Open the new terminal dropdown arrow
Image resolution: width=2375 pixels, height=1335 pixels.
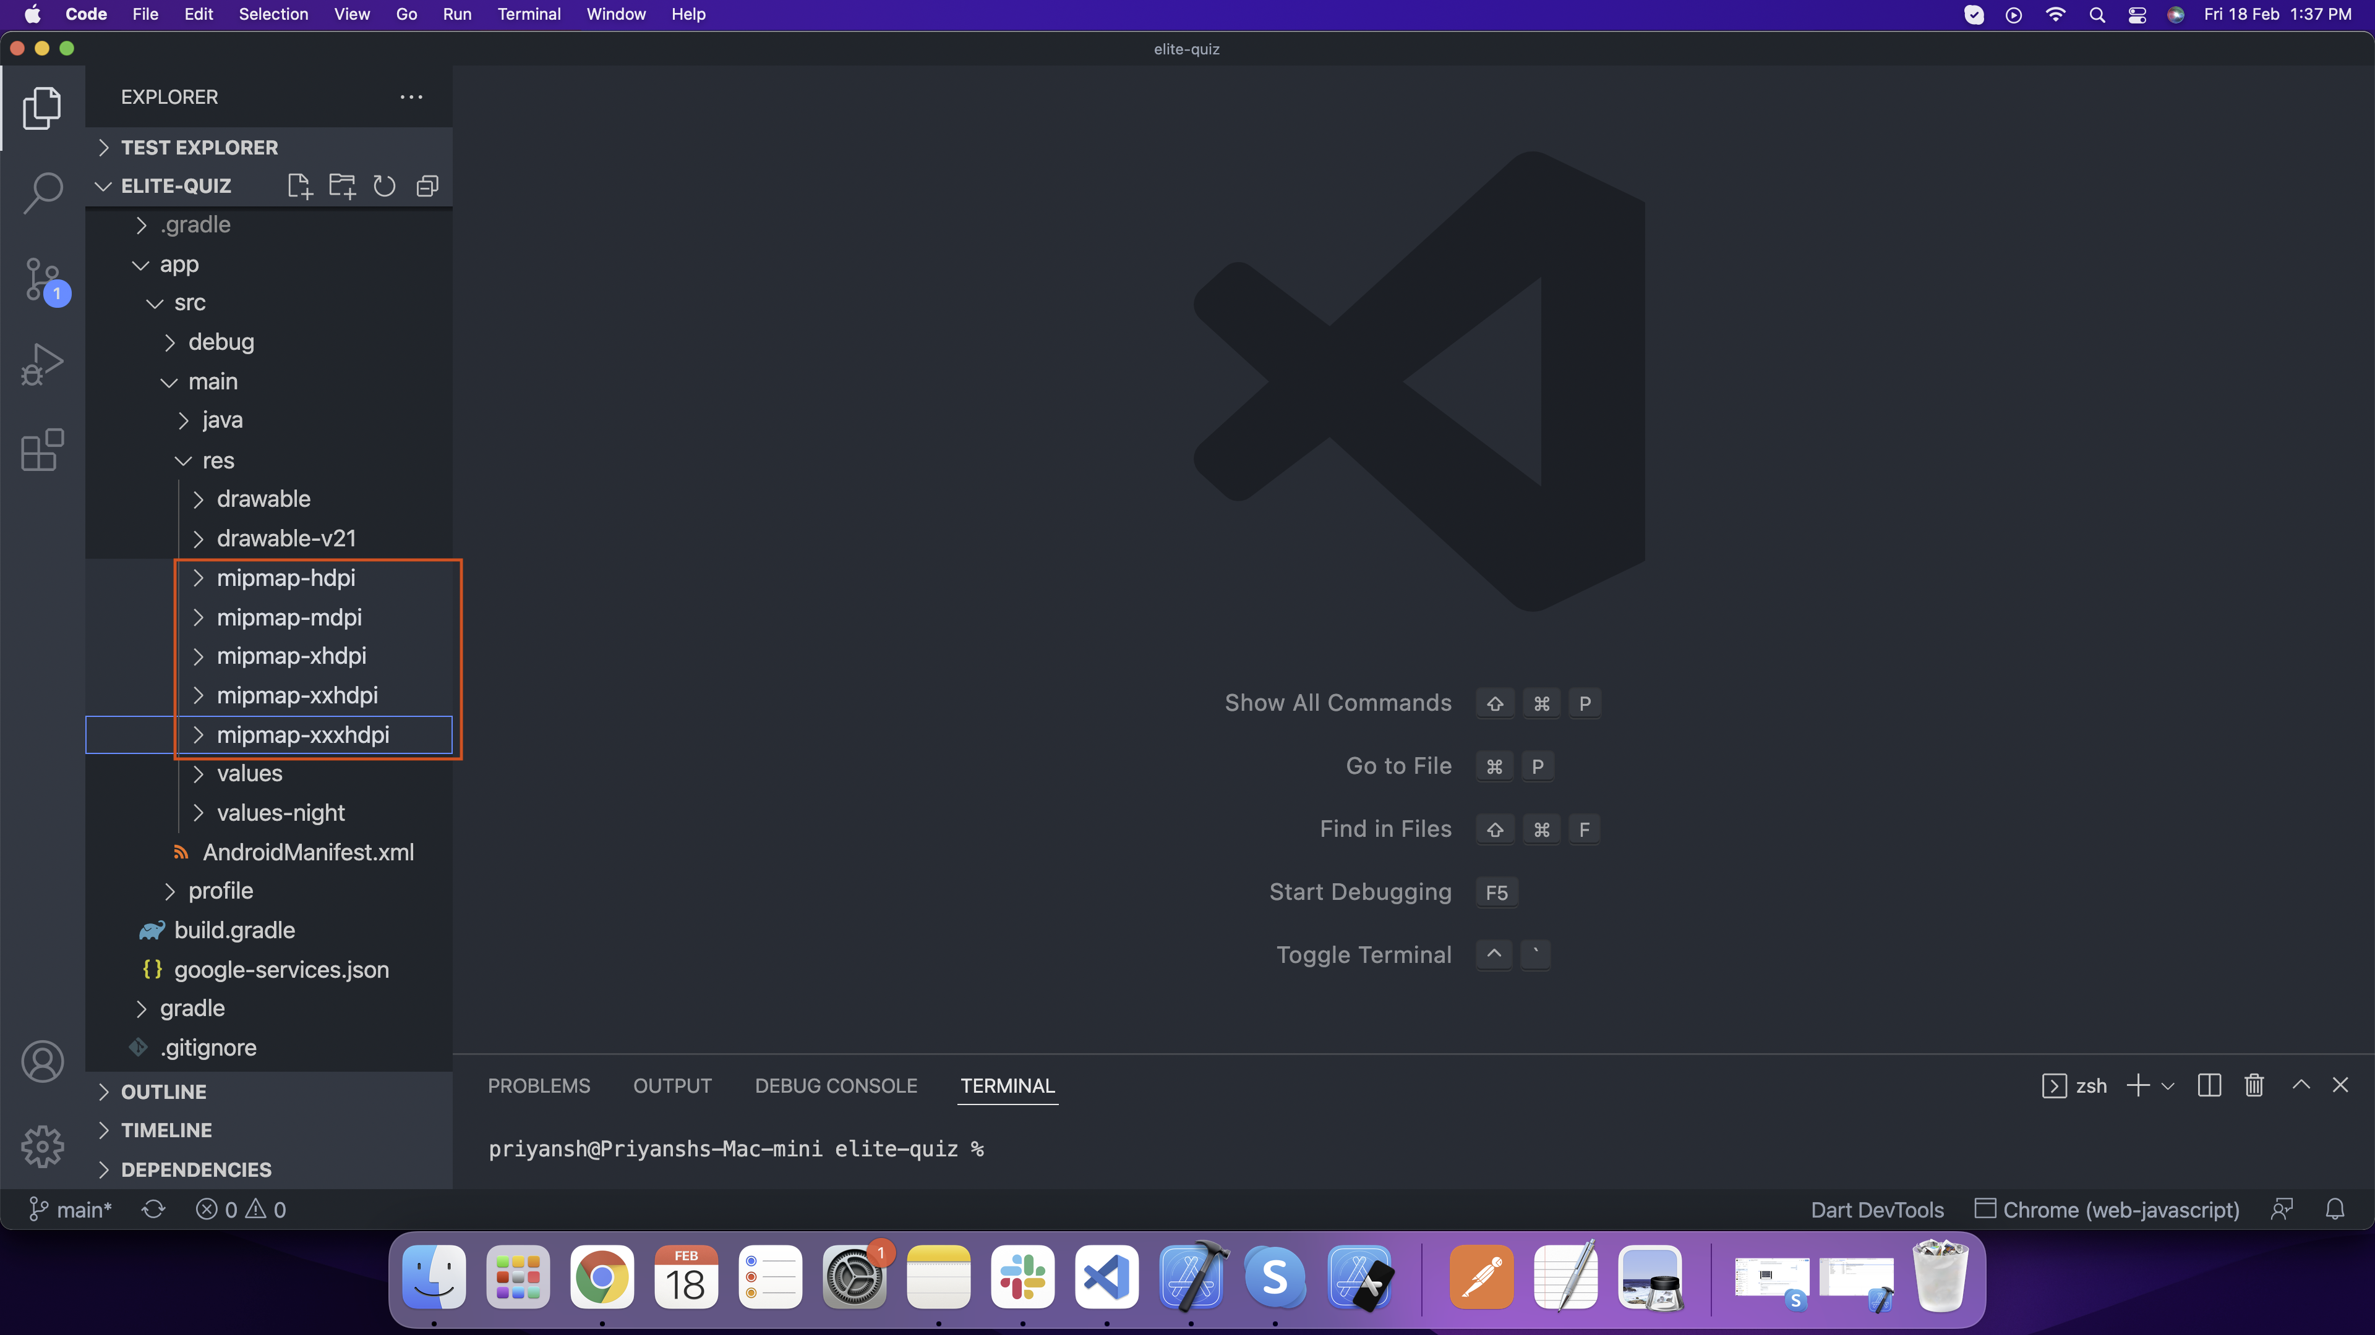tap(2168, 1087)
